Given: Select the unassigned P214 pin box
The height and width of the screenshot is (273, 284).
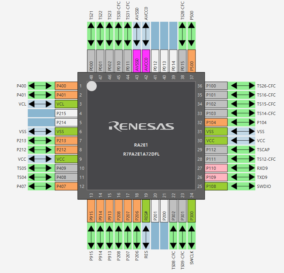Looking at the screenshot, I should 66,123.
